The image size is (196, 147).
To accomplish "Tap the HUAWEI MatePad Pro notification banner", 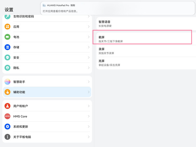I will [x=118, y=8].
